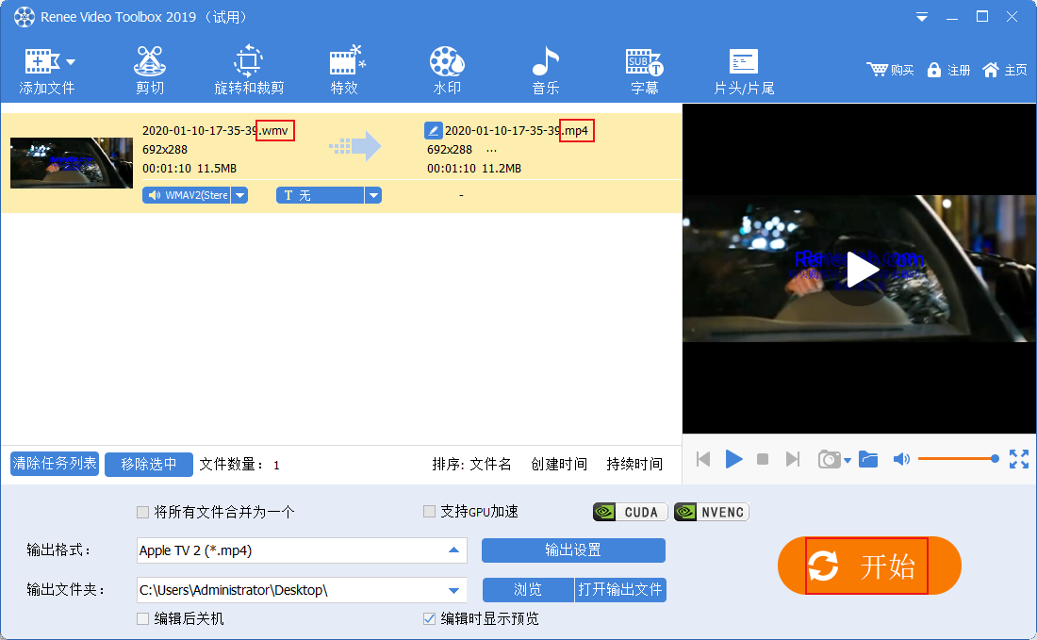Adjust the orange volume slider
The image size is (1037, 640).
tap(958, 459)
